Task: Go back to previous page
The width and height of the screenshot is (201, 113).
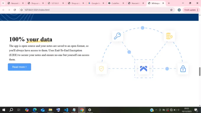Action: pos(4,10)
